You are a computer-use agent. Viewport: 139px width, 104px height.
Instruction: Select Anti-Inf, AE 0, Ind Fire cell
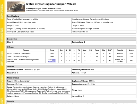pyautogui.click(x=120, y=61)
